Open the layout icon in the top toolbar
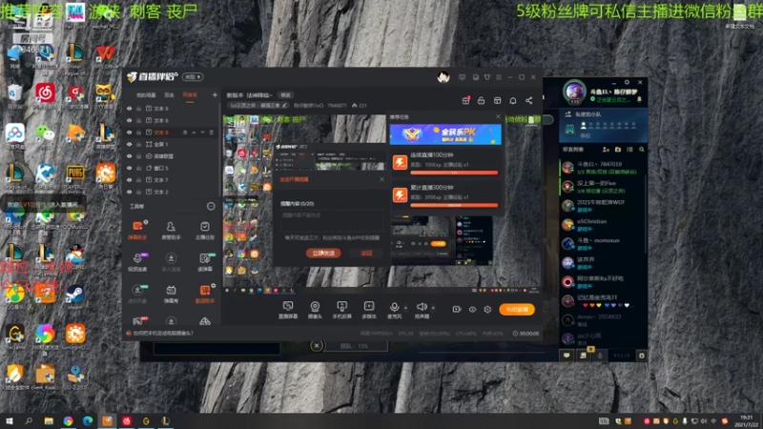 [x=497, y=100]
